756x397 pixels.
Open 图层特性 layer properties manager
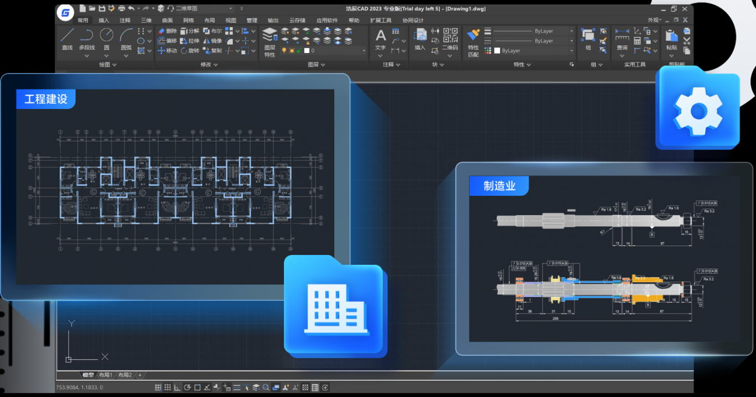tap(270, 43)
